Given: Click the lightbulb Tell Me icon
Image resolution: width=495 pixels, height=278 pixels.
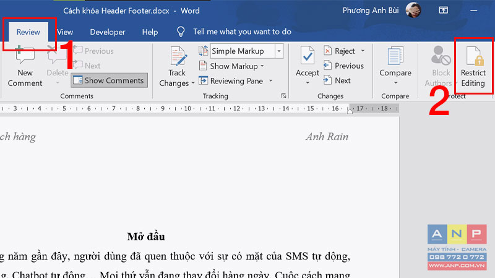Looking at the screenshot, I should coord(181,32).
